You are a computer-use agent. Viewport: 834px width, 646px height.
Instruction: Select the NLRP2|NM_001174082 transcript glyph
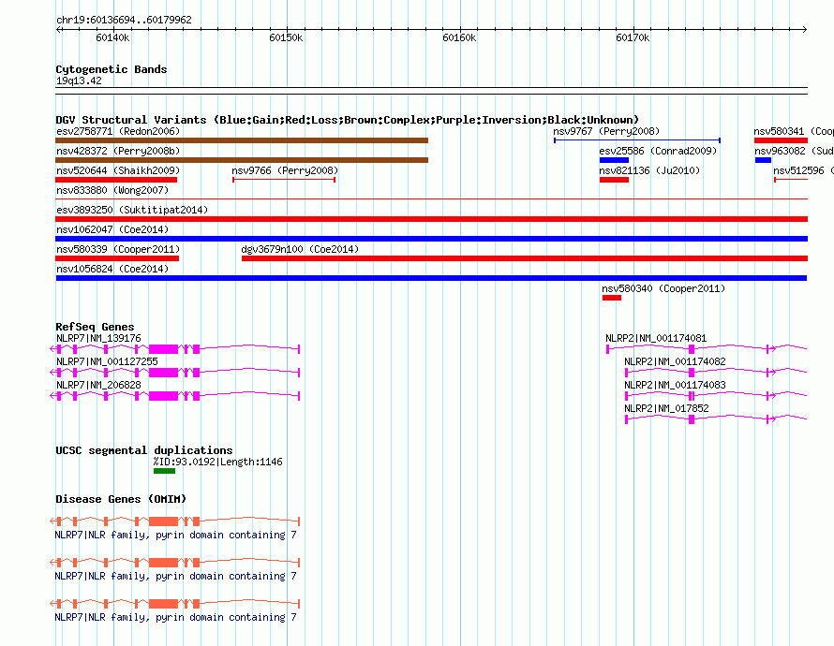(717, 373)
